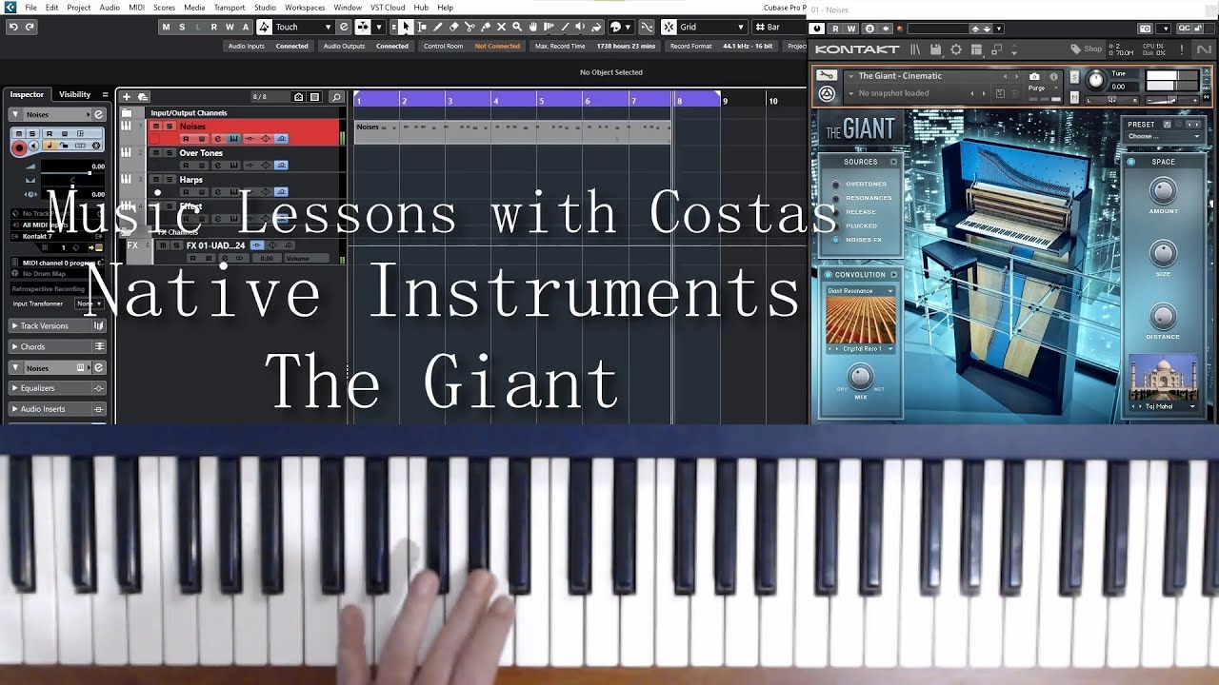Toggle Kontakt workspace layout icon

(x=976, y=49)
